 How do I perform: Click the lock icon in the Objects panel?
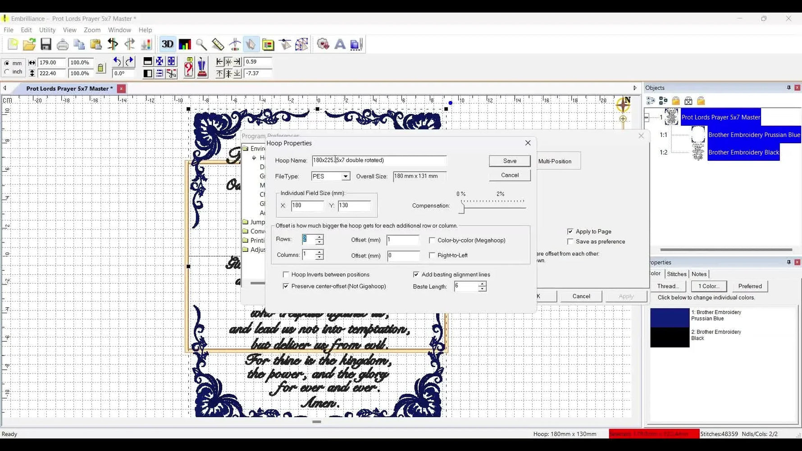click(675, 100)
